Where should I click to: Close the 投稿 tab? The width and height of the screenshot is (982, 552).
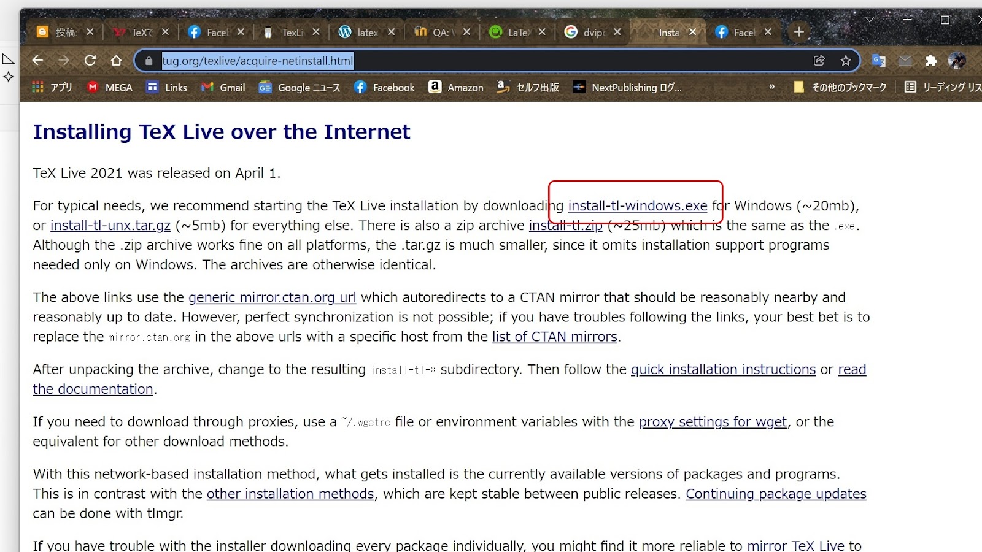click(90, 32)
